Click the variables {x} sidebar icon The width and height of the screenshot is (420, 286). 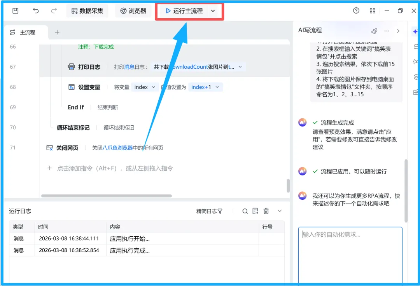point(416,62)
